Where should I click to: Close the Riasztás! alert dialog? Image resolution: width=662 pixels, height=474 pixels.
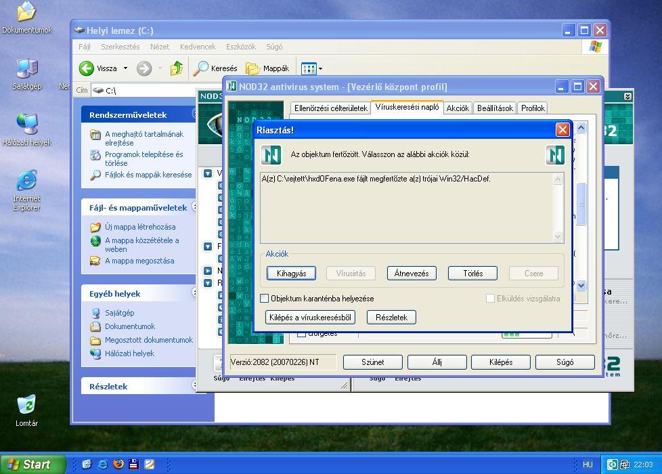tap(562, 130)
